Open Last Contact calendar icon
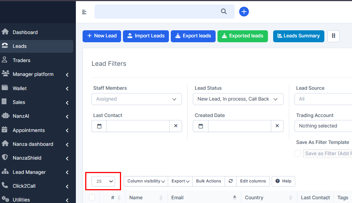Screen dimensions: 352x203 pyautogui.click(x=99, y=126)
